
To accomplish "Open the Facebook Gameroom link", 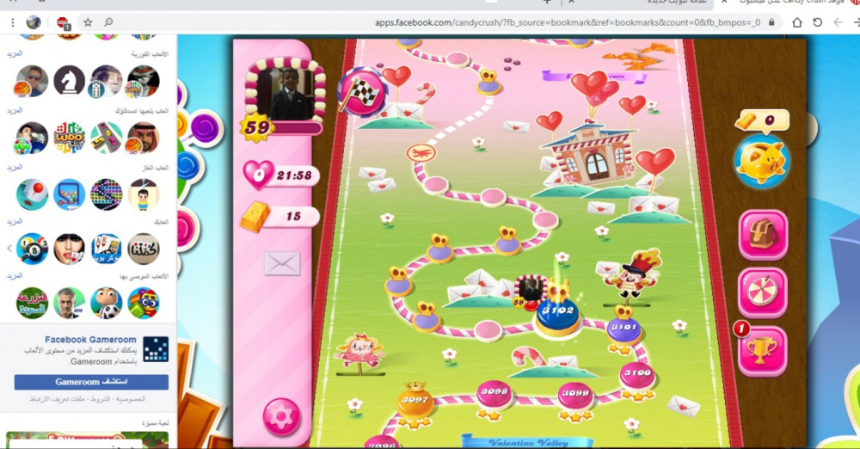I will click(90, 340).
